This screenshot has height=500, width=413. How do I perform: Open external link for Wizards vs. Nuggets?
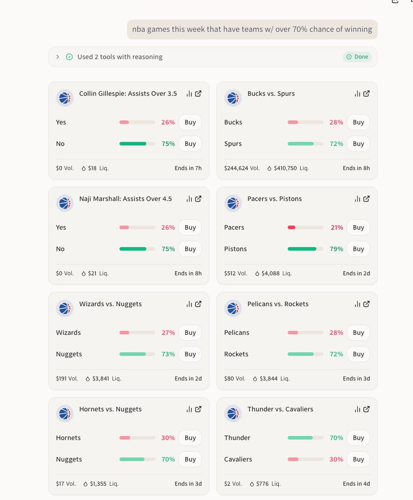(x=198, y=304)
